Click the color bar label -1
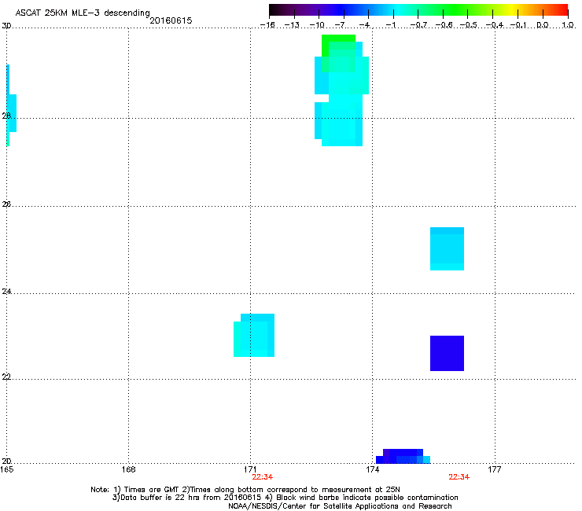The height and width of the screenshot is (511, 582). (x=390, y=25)
